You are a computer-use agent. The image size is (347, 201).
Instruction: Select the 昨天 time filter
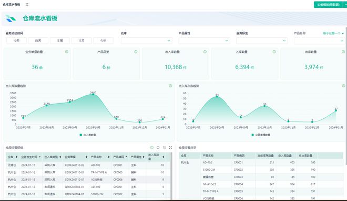38,40
